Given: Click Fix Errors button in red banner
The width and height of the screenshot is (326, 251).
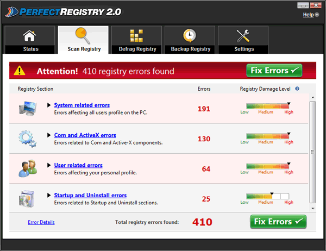Looking at the screenshot, I should tap(274, 71).
